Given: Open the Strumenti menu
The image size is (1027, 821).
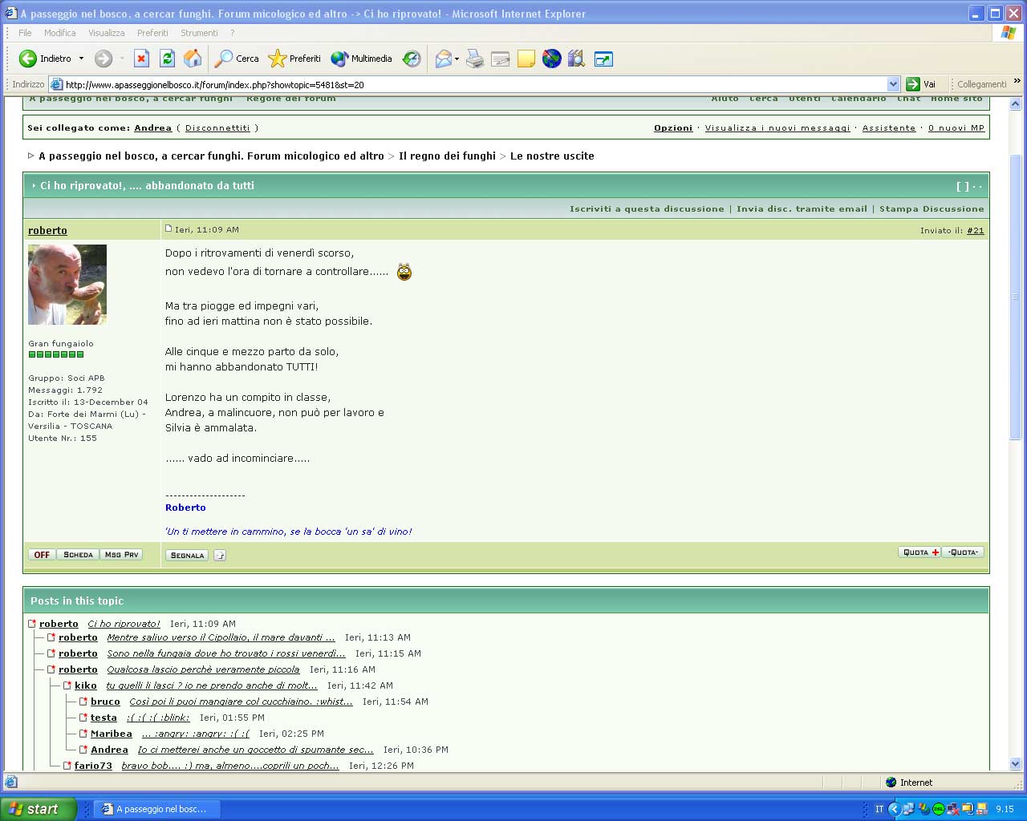Looking at the screenshot, I should 198,33.
